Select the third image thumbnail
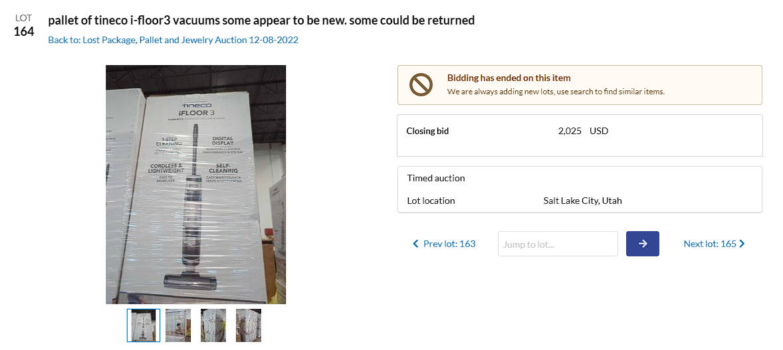Screen dimensions: 783x350 (x=213, y=325)
